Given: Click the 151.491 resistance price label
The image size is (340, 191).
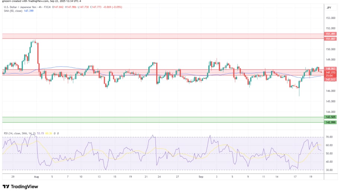Looking at the screenshot, I should (331, 34).
